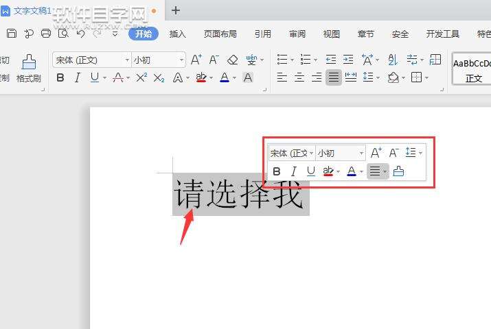The height and width of the screenshot is (329, 491).
Task: Click the Save icon in quick access bar
Action: point(12,33)
